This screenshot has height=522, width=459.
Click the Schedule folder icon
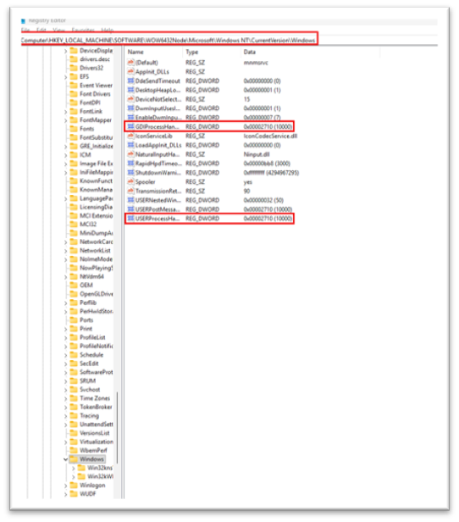click(x=74, y=354)
